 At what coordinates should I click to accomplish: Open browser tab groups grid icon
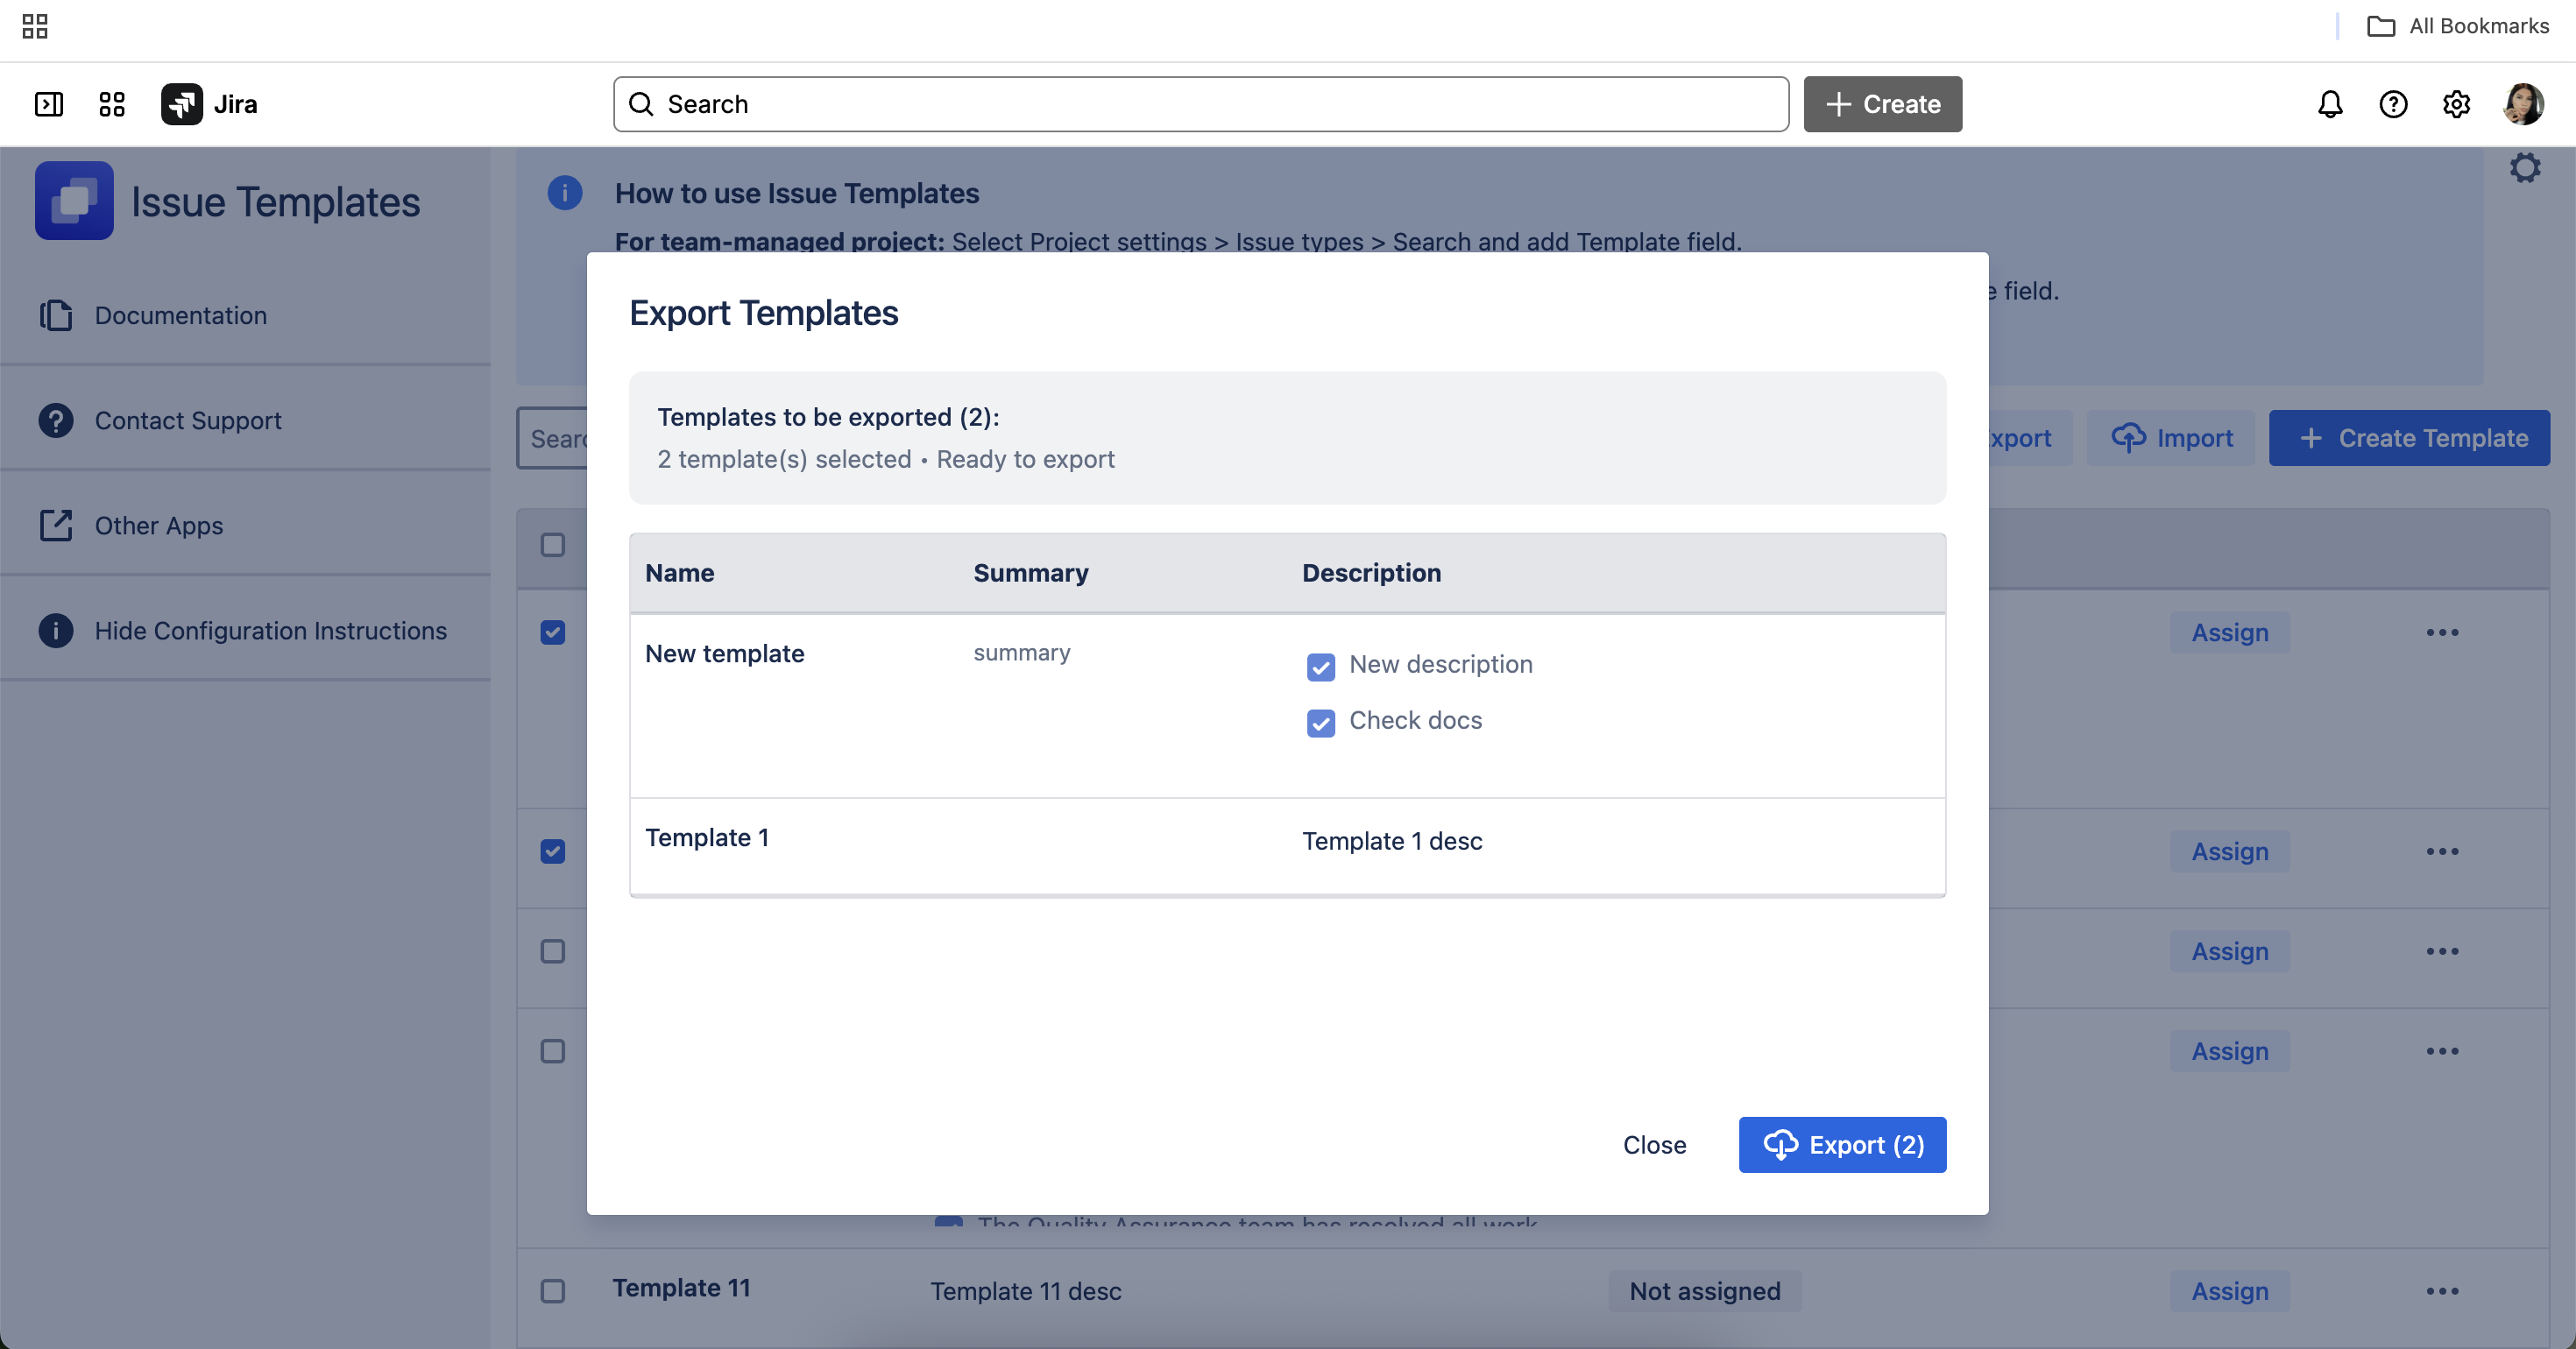(x=35, y=26)
